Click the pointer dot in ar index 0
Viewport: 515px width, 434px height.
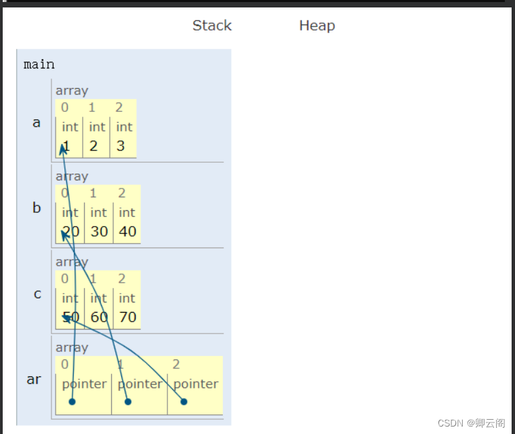(72, 401)
